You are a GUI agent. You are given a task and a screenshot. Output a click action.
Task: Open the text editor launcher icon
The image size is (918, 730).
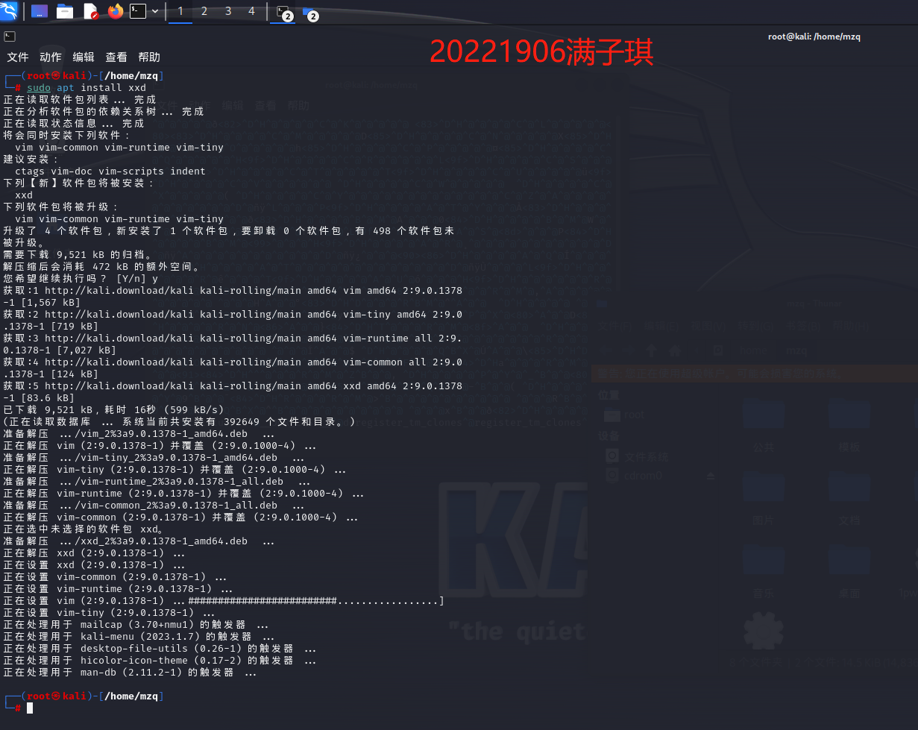click(90, 11)
